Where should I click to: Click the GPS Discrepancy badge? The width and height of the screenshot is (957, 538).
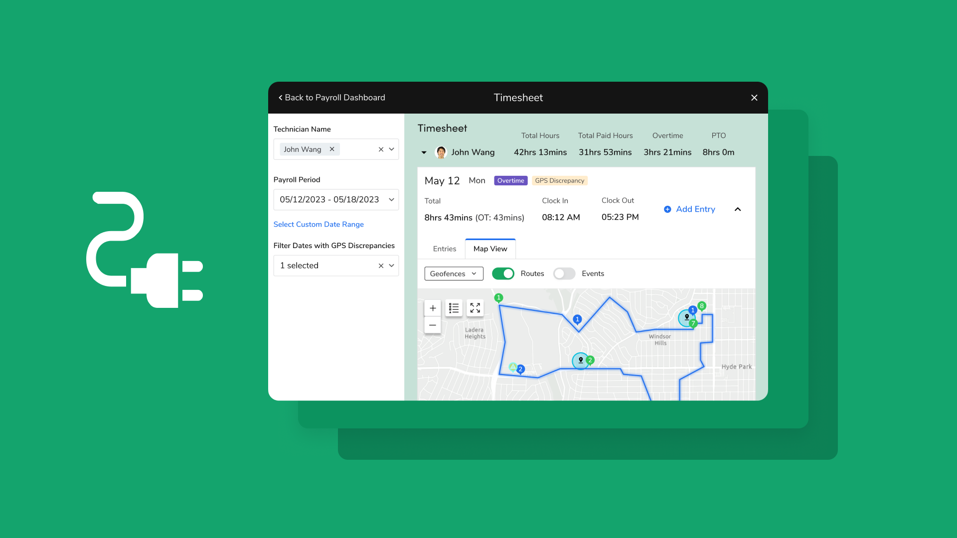559,180
